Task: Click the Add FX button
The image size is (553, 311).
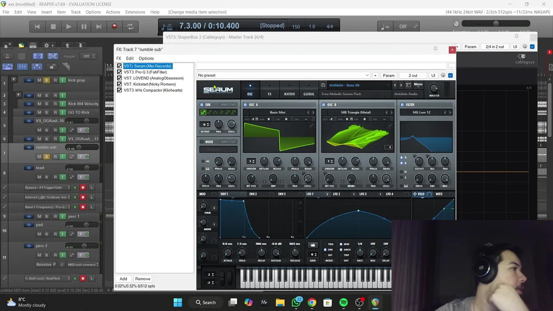Action: click(x=123, y=279)
